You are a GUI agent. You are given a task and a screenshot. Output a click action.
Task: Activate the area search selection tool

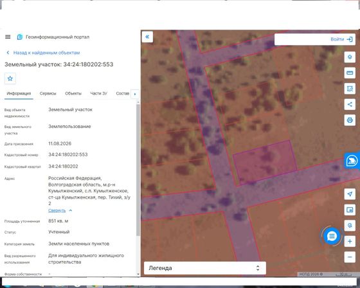coord(350,89)
